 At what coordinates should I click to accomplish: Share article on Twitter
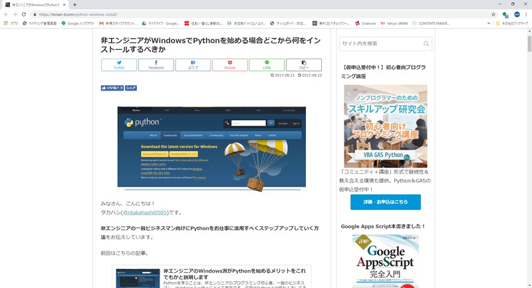click(119, 65)
